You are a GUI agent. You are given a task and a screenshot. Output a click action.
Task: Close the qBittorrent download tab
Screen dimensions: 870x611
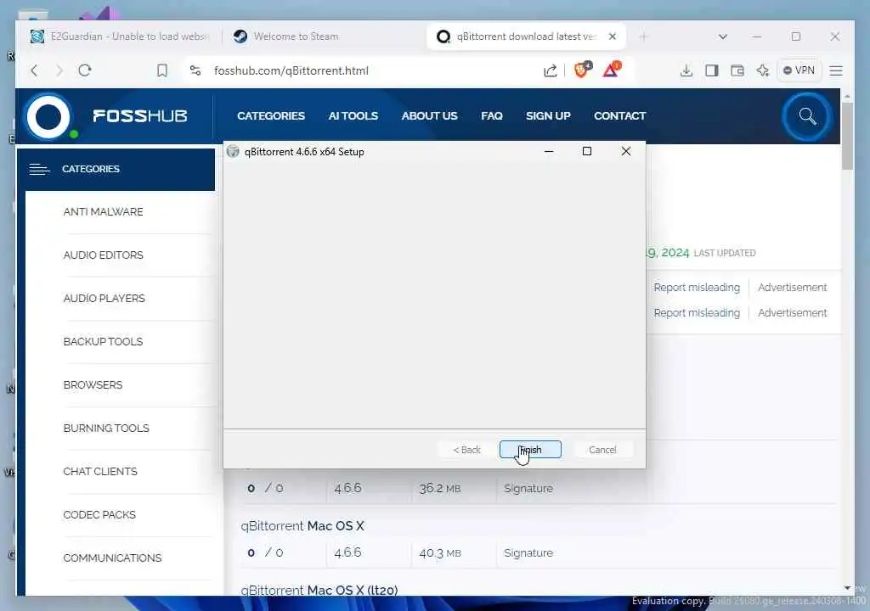[612, 36]
